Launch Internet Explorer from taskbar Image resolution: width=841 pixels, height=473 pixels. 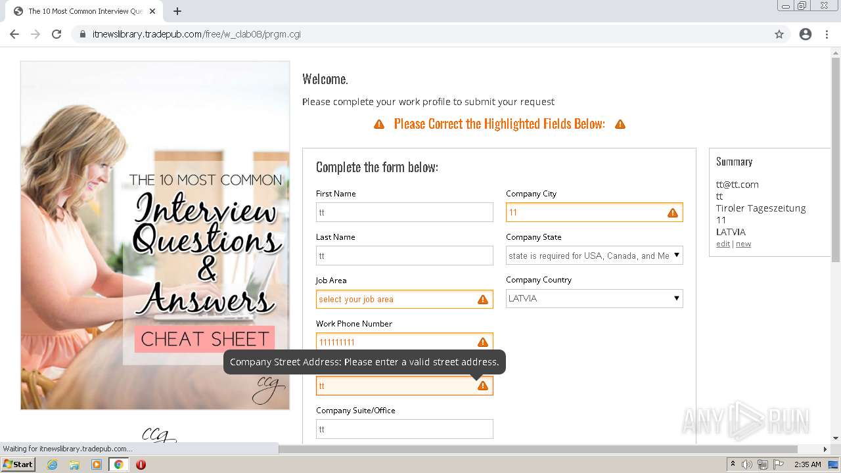(53, 464)
